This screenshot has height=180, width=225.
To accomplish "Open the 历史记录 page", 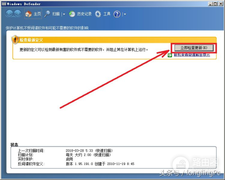I will click(x=84, y=14).
